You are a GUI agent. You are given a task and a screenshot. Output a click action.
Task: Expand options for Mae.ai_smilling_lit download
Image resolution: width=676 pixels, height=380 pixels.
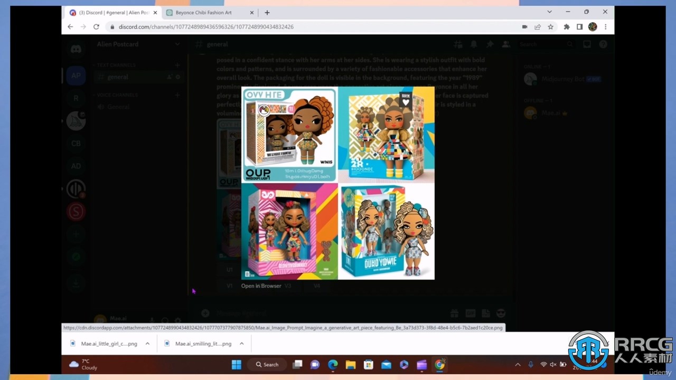[x=241, y=344]
